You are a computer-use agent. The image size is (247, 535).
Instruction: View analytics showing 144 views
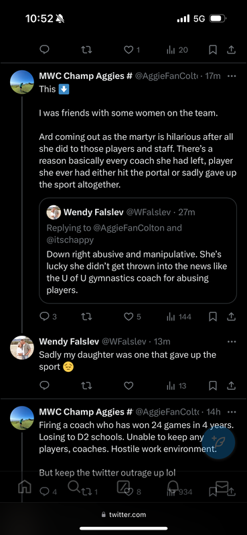179,316
